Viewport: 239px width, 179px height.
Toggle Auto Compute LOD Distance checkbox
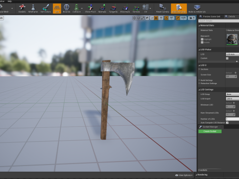227,123
